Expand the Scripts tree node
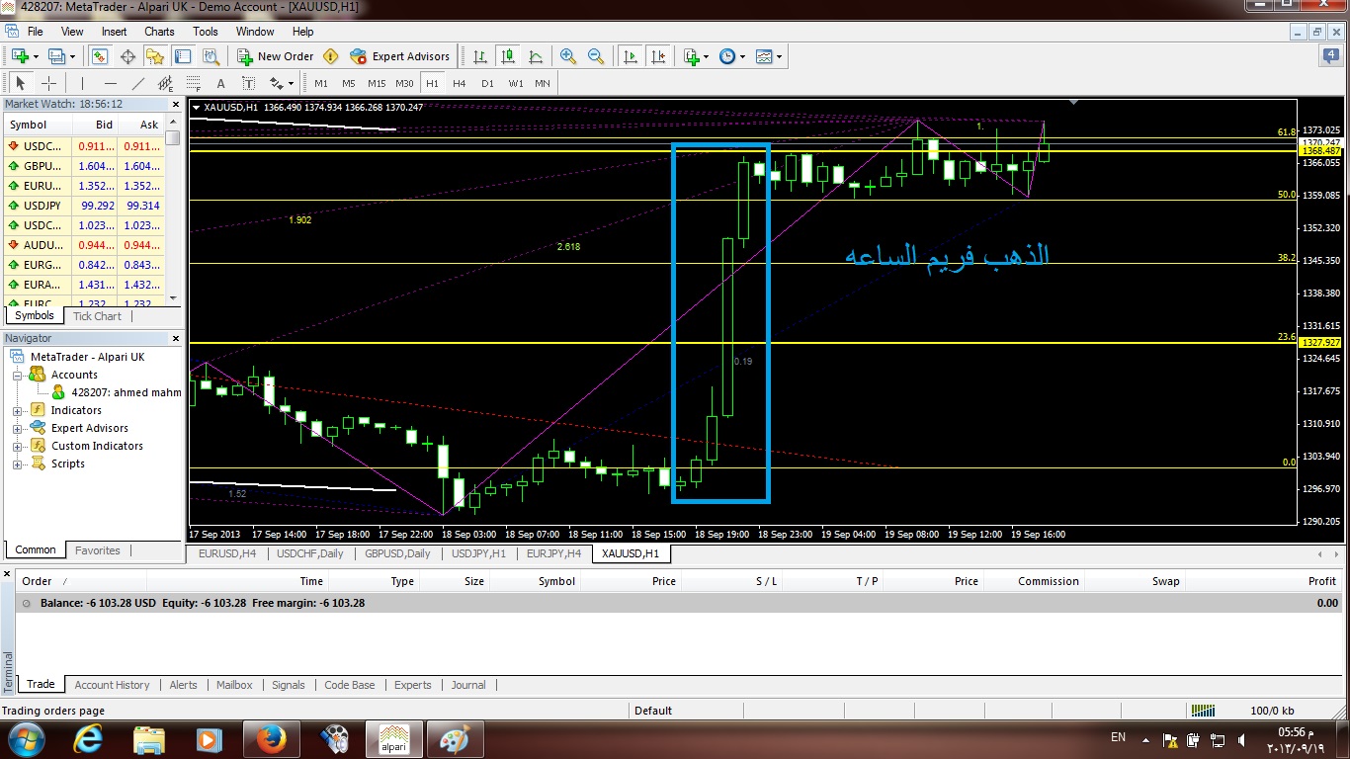The width and height of the screenshot is (1350, 759). point(17,464)
